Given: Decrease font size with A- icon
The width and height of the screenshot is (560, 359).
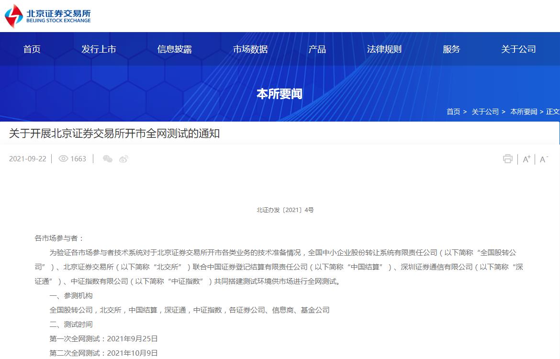Looking at the screenshot, I should [x=544, y=159].
